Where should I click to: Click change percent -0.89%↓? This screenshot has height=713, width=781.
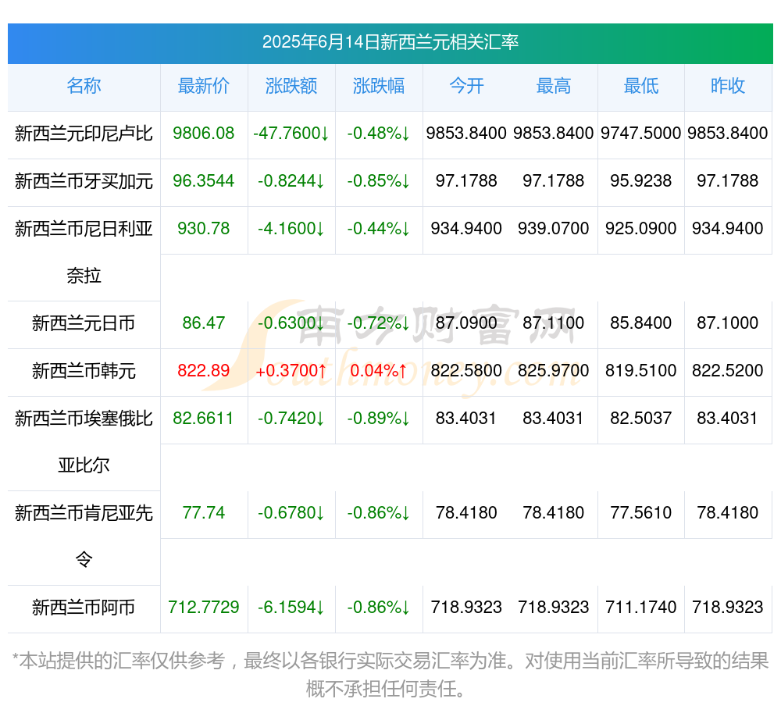point(379,419)
